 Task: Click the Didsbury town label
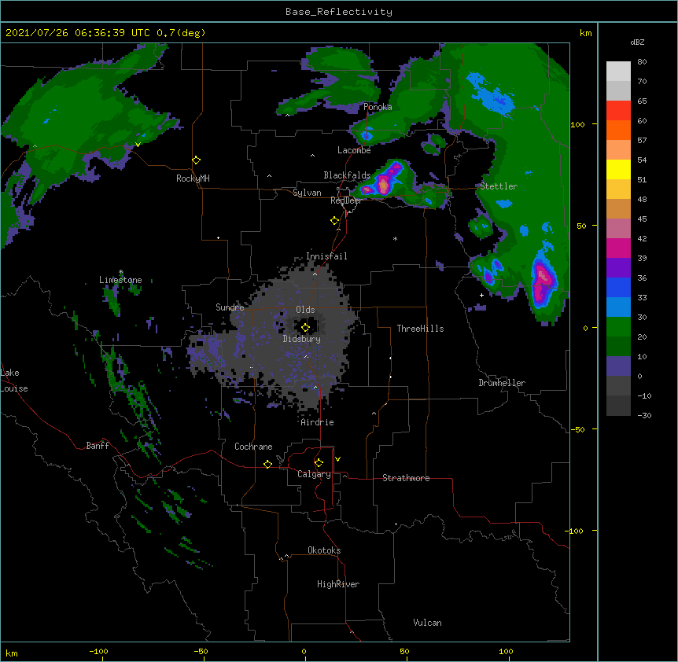[x=302, y=339]
